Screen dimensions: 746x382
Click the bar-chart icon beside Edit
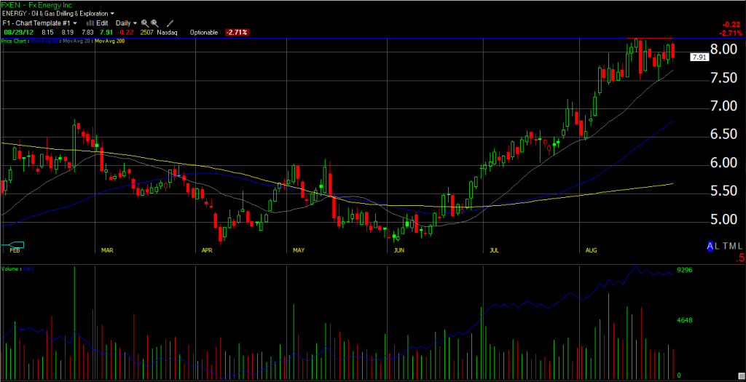pos(90,23)
